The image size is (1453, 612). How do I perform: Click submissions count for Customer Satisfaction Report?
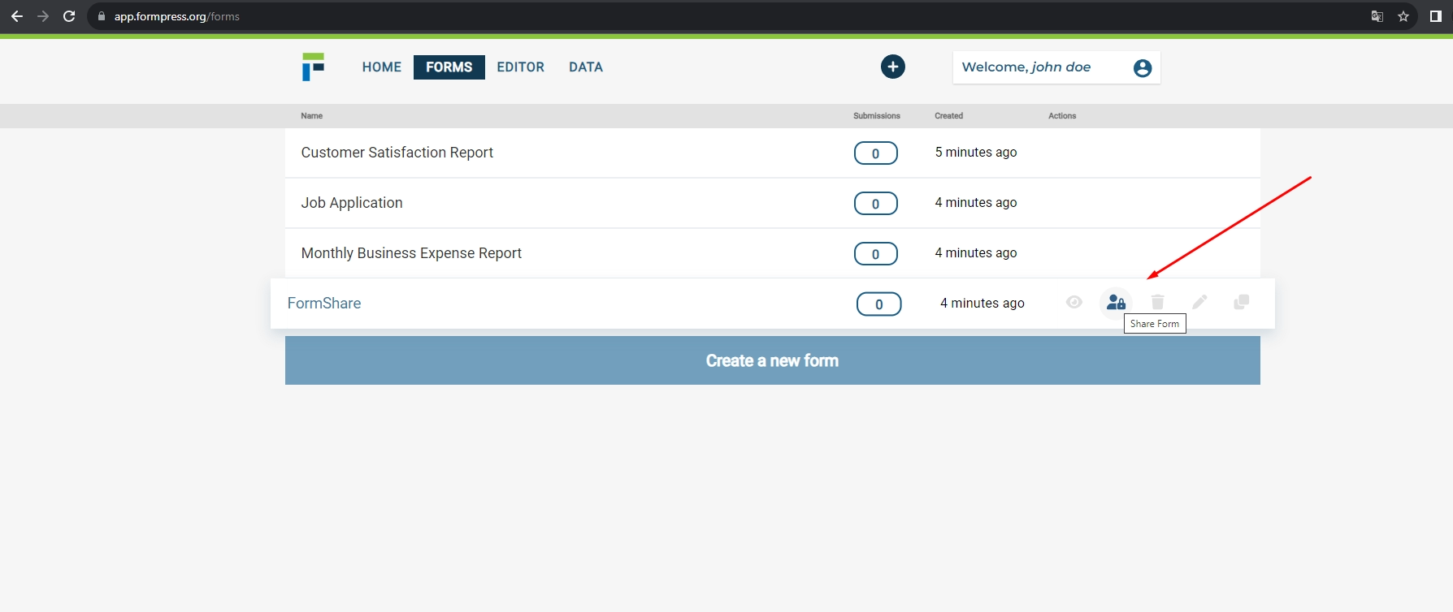click(876, 153)
